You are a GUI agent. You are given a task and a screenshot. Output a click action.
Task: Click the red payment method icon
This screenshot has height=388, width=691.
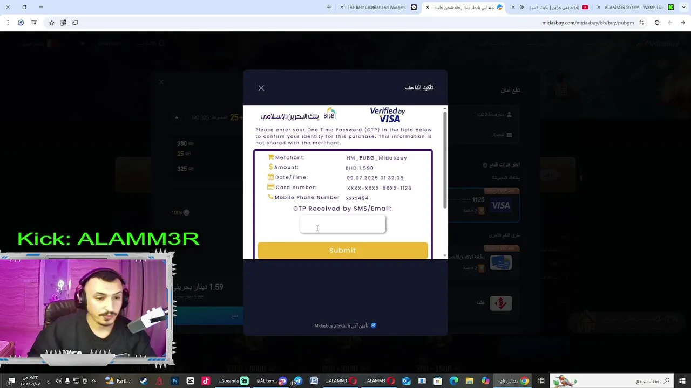point(500,303)
